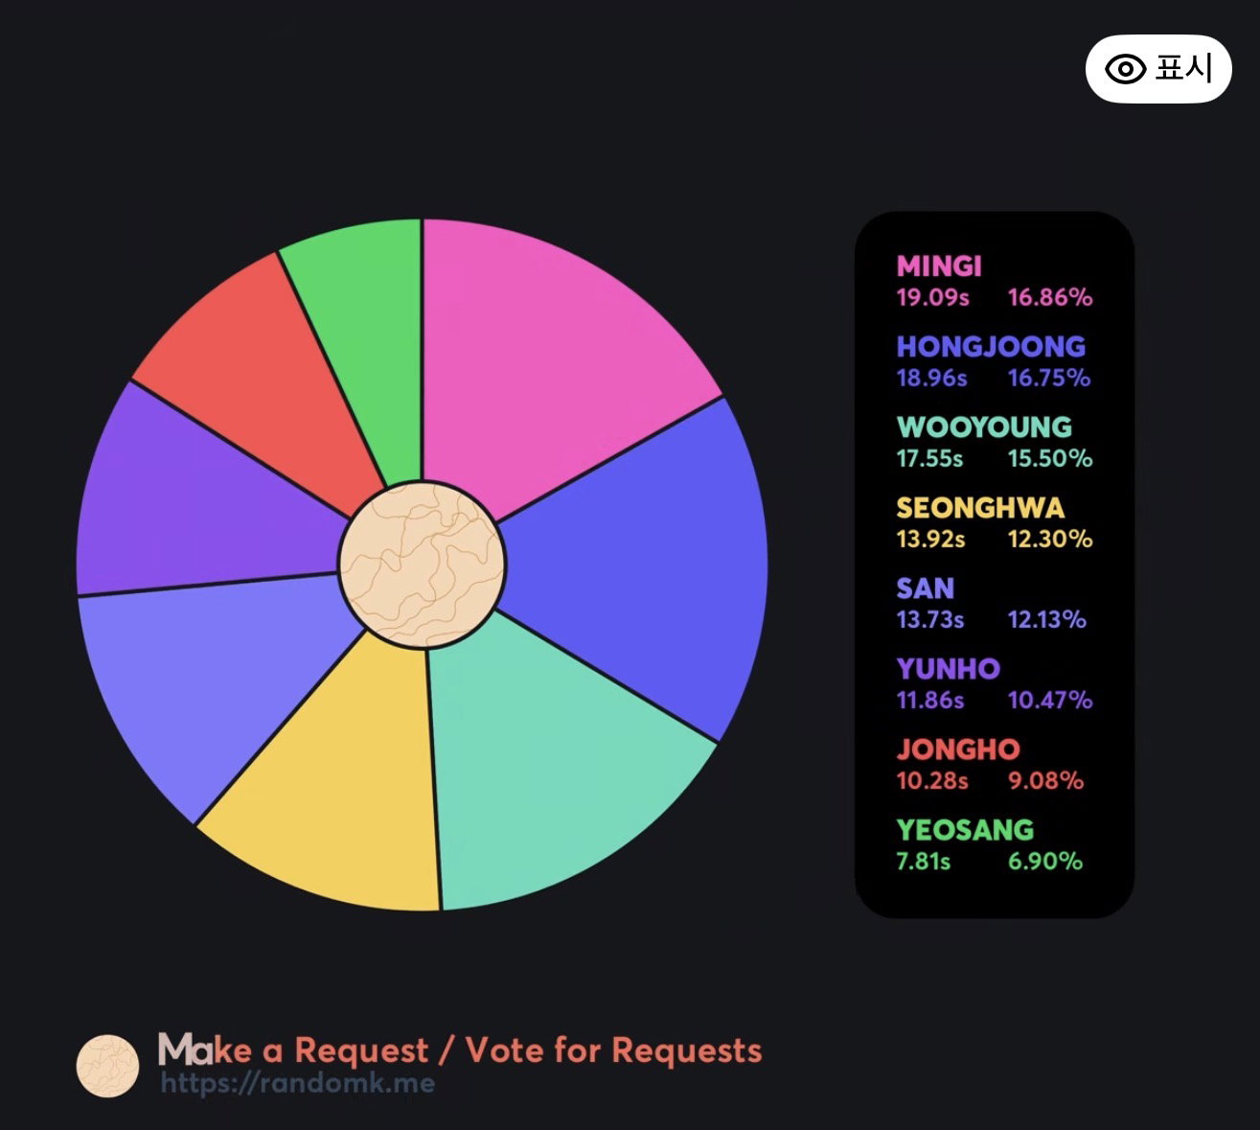The image size is (1260, 1130).
Task: Click the HONGJOONG legend name
Action: 991,346
